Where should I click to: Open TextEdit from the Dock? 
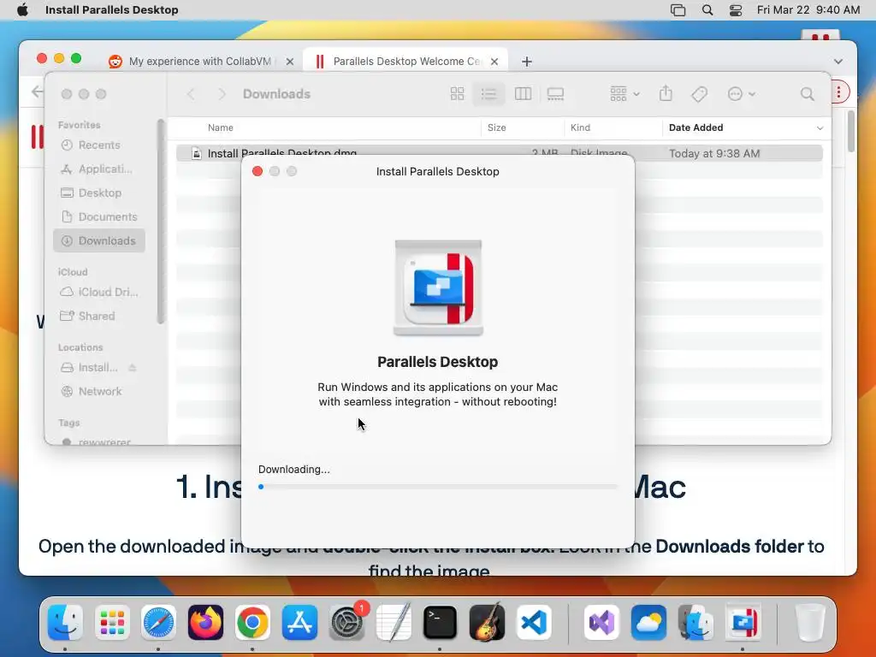[394, 623]
